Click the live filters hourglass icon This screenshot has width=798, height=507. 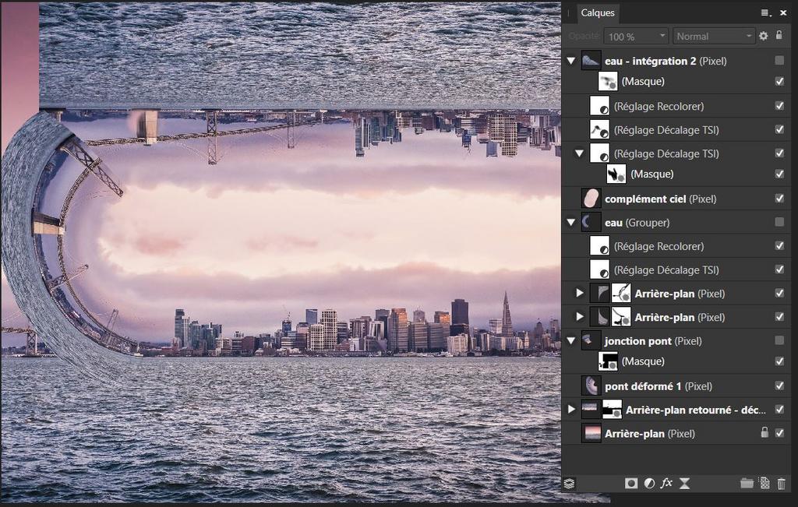click(x=684, y=483)
